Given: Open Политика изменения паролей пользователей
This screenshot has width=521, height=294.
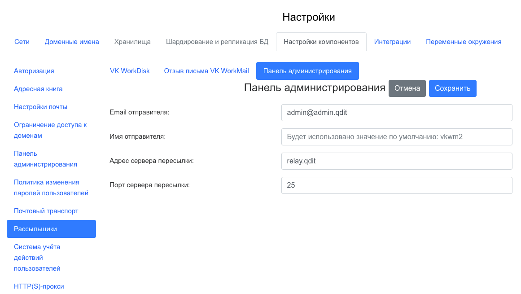Looking at the screenshot, I should point(51,188).
